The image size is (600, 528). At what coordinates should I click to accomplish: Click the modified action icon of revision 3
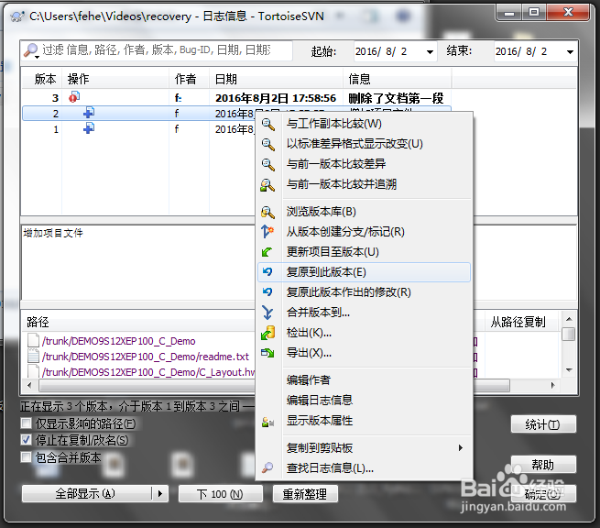[74, 97]
